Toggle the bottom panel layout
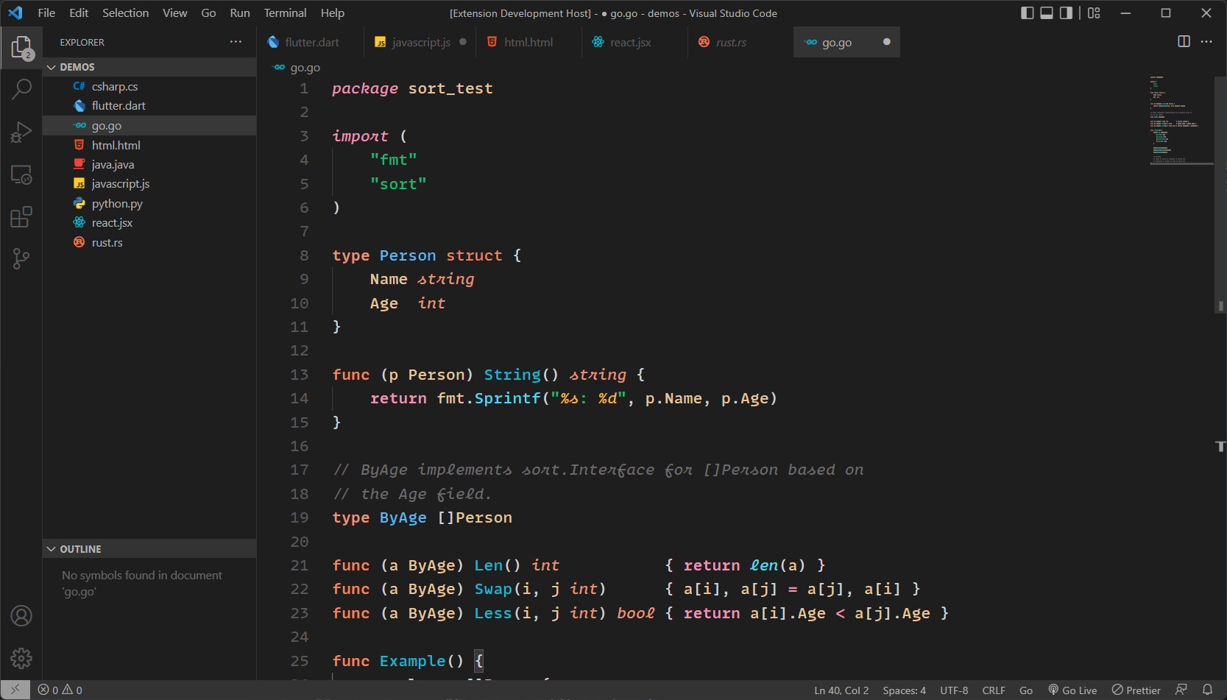 (1047, 13)
